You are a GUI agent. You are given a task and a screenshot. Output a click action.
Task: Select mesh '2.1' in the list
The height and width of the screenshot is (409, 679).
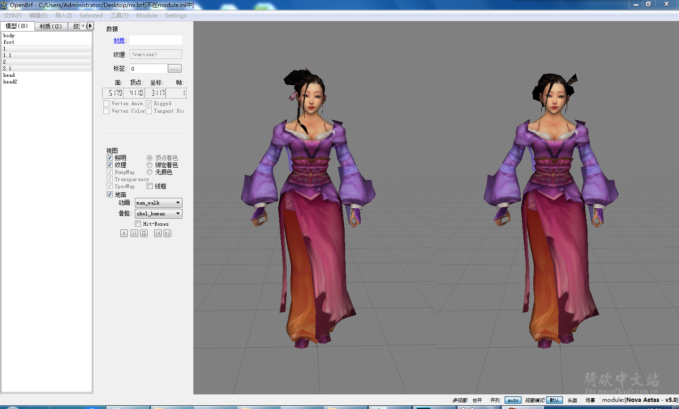46,68
